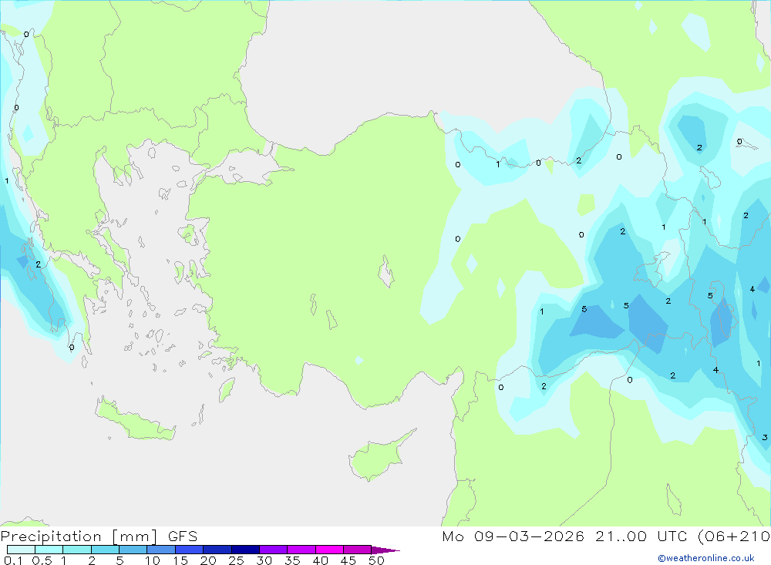Click the '35' legend scale label

pos(292,560)
